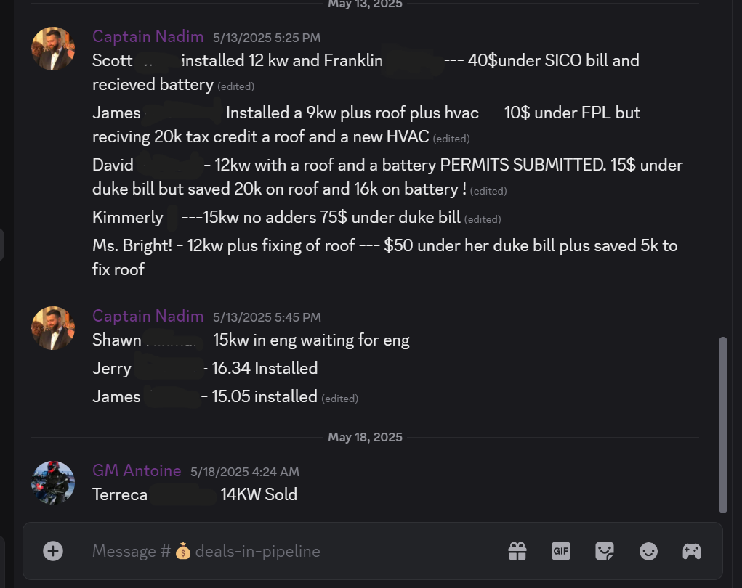Viewport: 742px width, 588px height.
Task: Open the emoji picker
Action: point(648,551)
